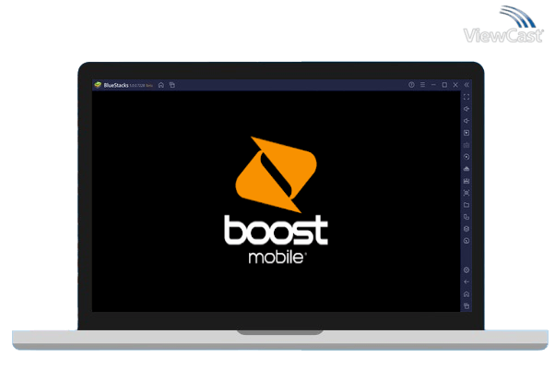Open BlueStacks settings gear in the sidebar

pos(466,270)
